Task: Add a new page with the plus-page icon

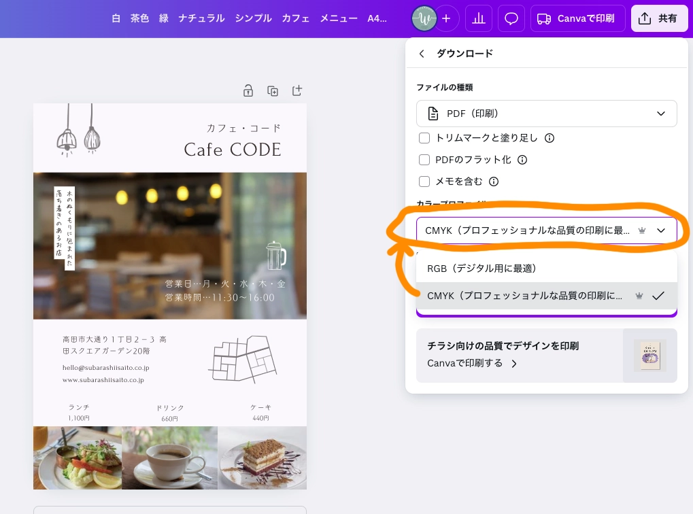Action: pyautogui.click(x=297, y=90)
